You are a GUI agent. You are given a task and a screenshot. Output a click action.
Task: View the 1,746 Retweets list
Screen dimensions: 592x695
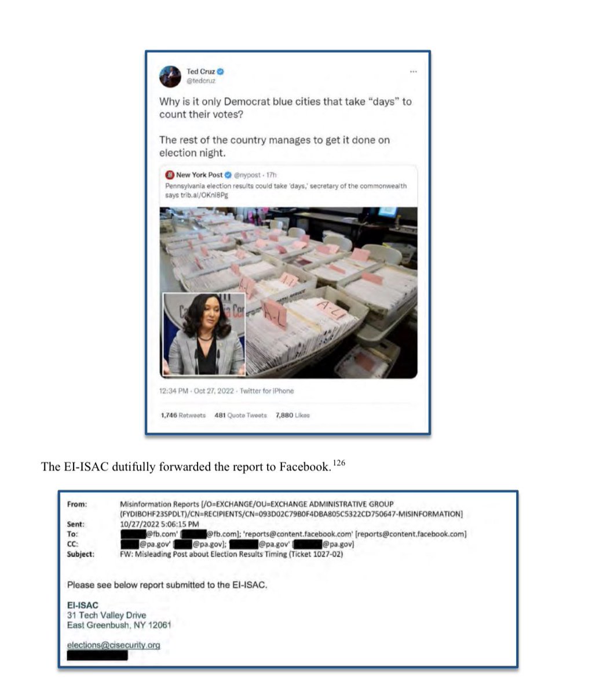[183, 415]
